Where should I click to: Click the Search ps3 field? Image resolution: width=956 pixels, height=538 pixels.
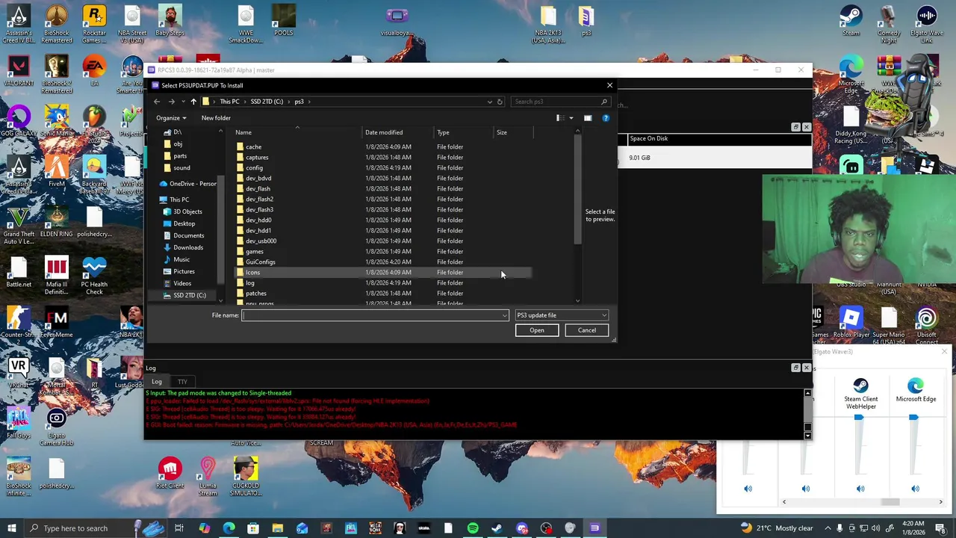[560, 102]
